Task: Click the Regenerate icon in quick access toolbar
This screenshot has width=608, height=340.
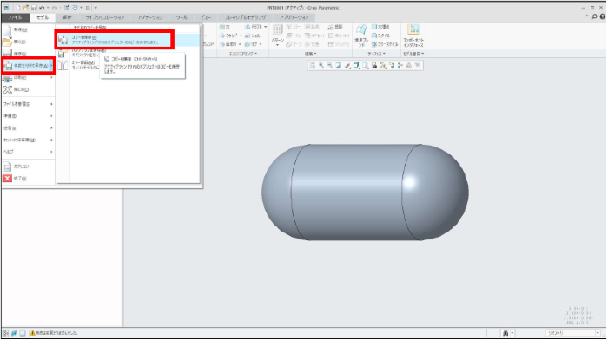Action: point(67,8)
